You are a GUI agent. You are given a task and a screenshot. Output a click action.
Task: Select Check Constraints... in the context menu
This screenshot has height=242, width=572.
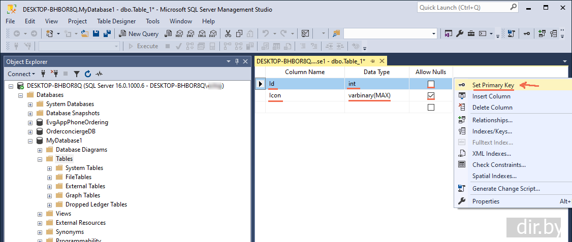(513, 165)
